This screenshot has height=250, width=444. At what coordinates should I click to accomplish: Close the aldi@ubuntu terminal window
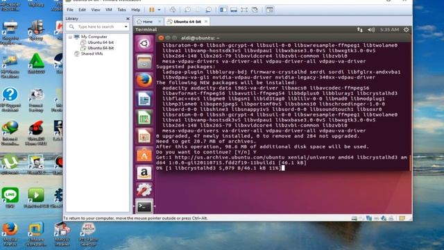coord(161,37)
